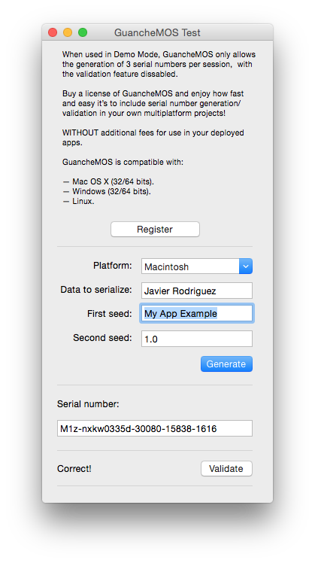Minimize window using the yellow button

[68, 32]
